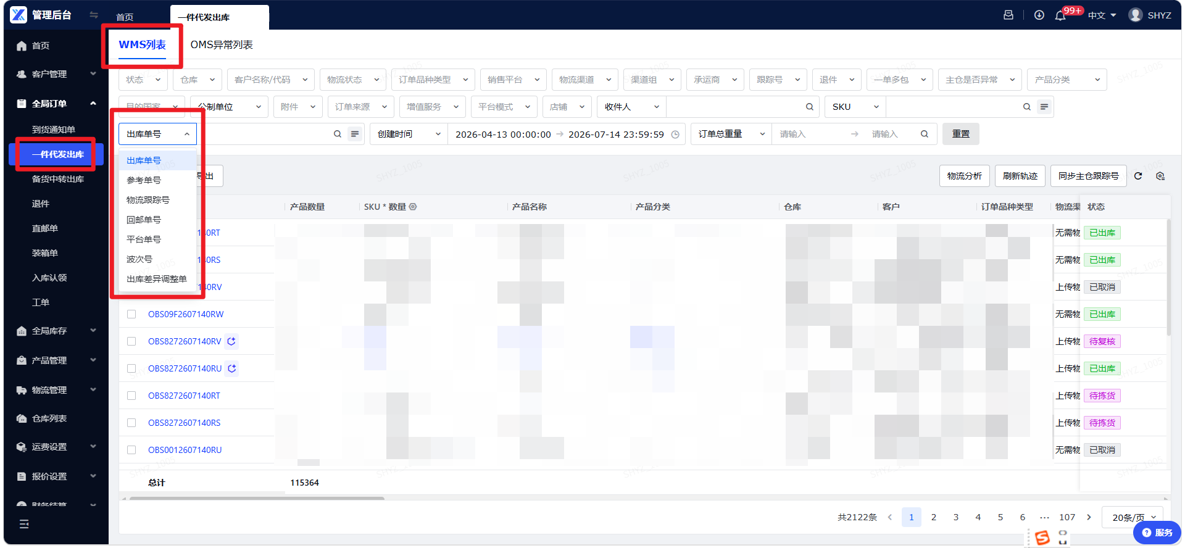Image resolution: width=1185 pixels, height=548 pixels.
Task: Open the 产品分类 filter dropdown
Action: pyautogui.click(x=1067, y=80)
